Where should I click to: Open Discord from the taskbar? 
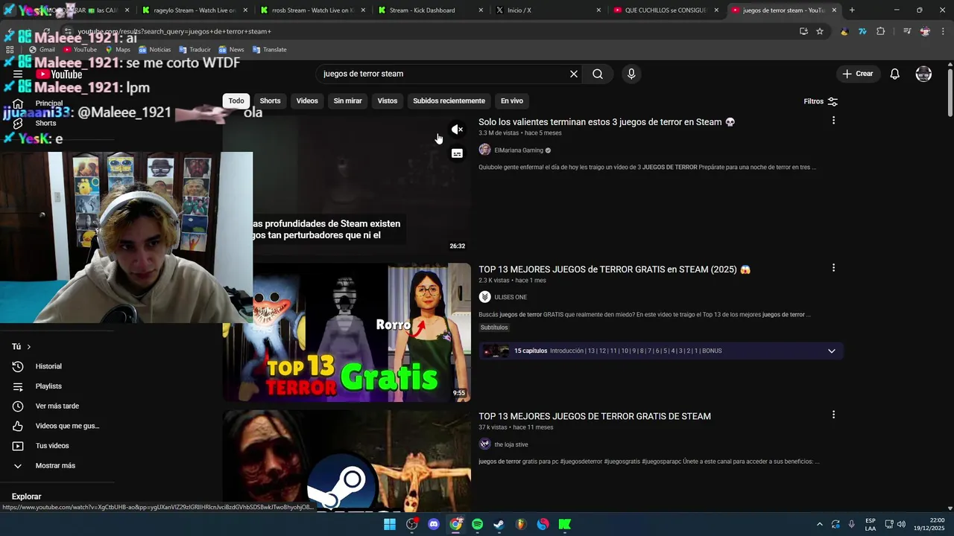(x=434, y=524)
